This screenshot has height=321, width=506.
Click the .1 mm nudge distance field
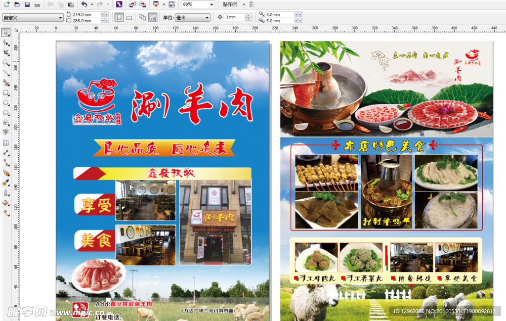(234, 17)
